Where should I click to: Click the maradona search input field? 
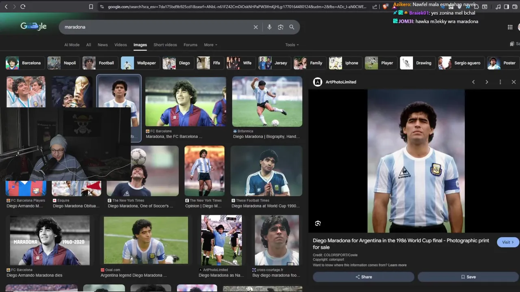(x=156, y=27)
